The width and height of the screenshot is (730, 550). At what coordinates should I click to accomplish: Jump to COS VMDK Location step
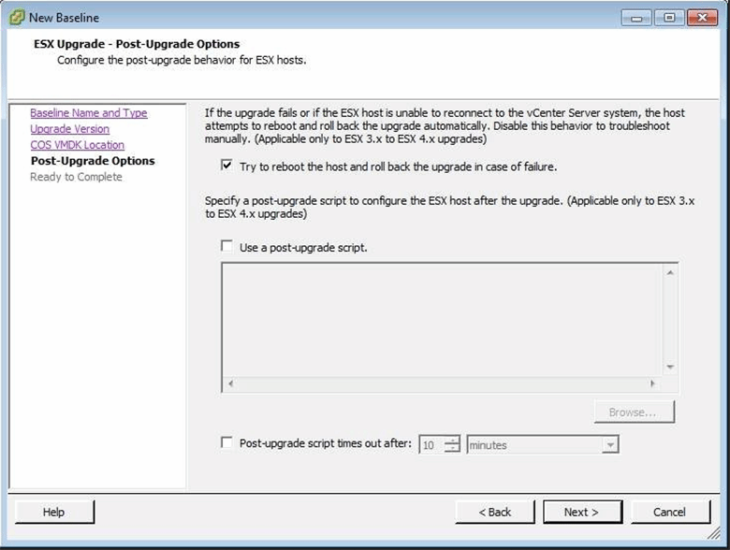[x=77, y=145]
